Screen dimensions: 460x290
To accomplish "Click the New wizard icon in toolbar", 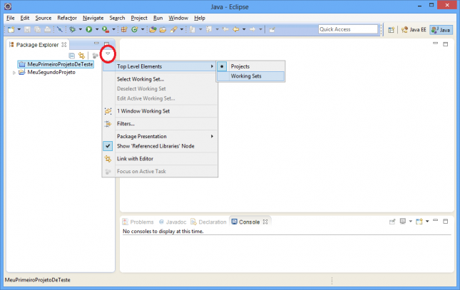I will click(x=11, y=29).
